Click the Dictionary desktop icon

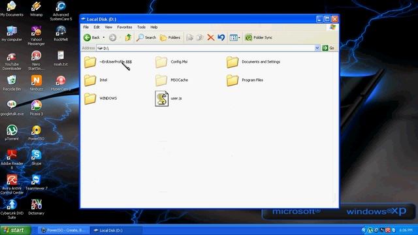[37, 207]
